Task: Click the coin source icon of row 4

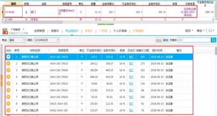Action: 8,77
